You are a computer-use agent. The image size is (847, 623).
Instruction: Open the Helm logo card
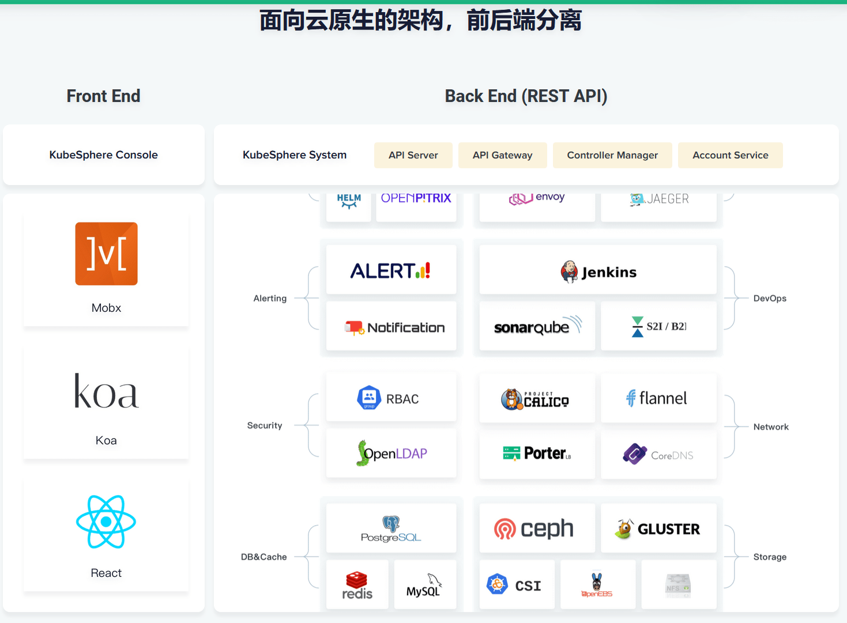[349, 206]
